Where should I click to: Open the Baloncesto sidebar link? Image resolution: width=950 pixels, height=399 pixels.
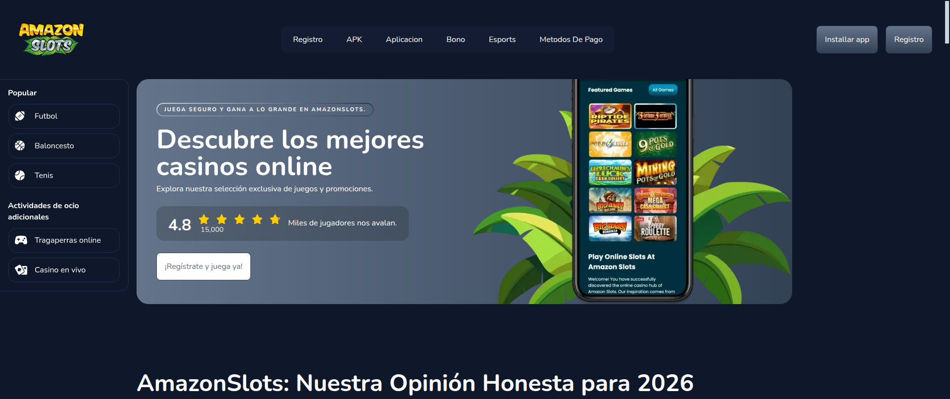[x=64, y=146]
